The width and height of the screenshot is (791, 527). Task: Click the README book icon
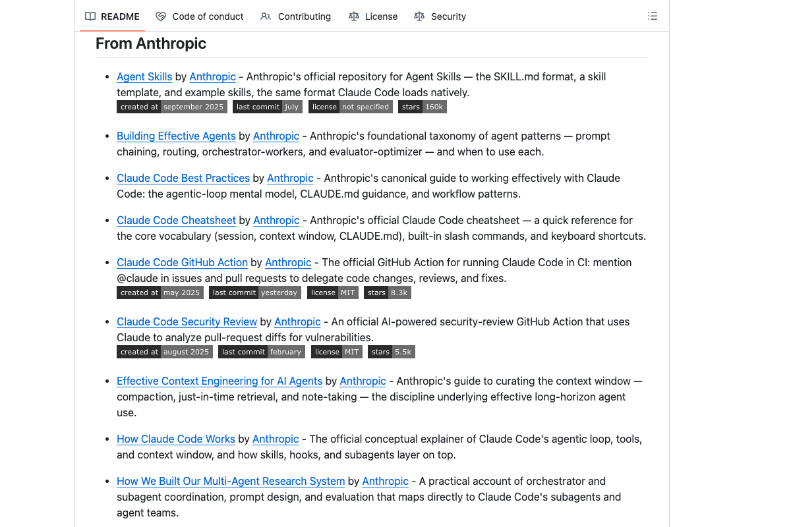(x=90, y=16)
